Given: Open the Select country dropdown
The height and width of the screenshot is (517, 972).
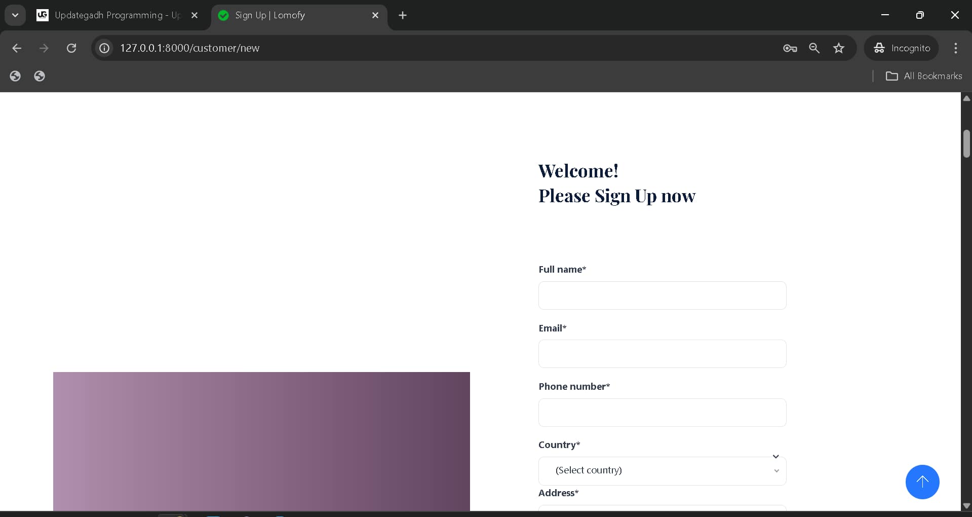Looking at the screenshot, I should click(x=662, y=470).
